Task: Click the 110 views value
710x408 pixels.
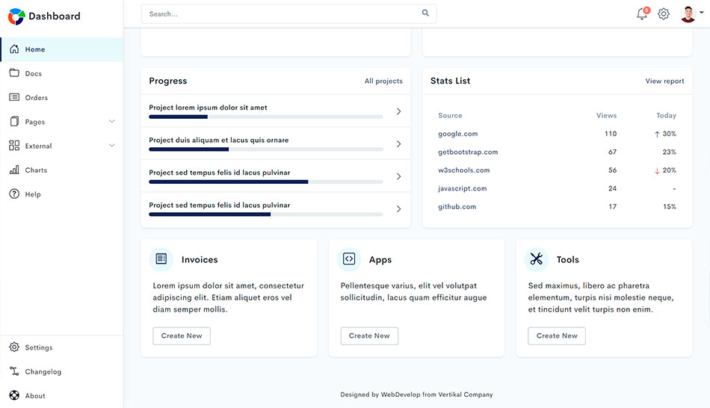Action: pos(611,134)
